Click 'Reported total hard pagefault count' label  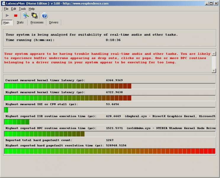coord(39,140)
